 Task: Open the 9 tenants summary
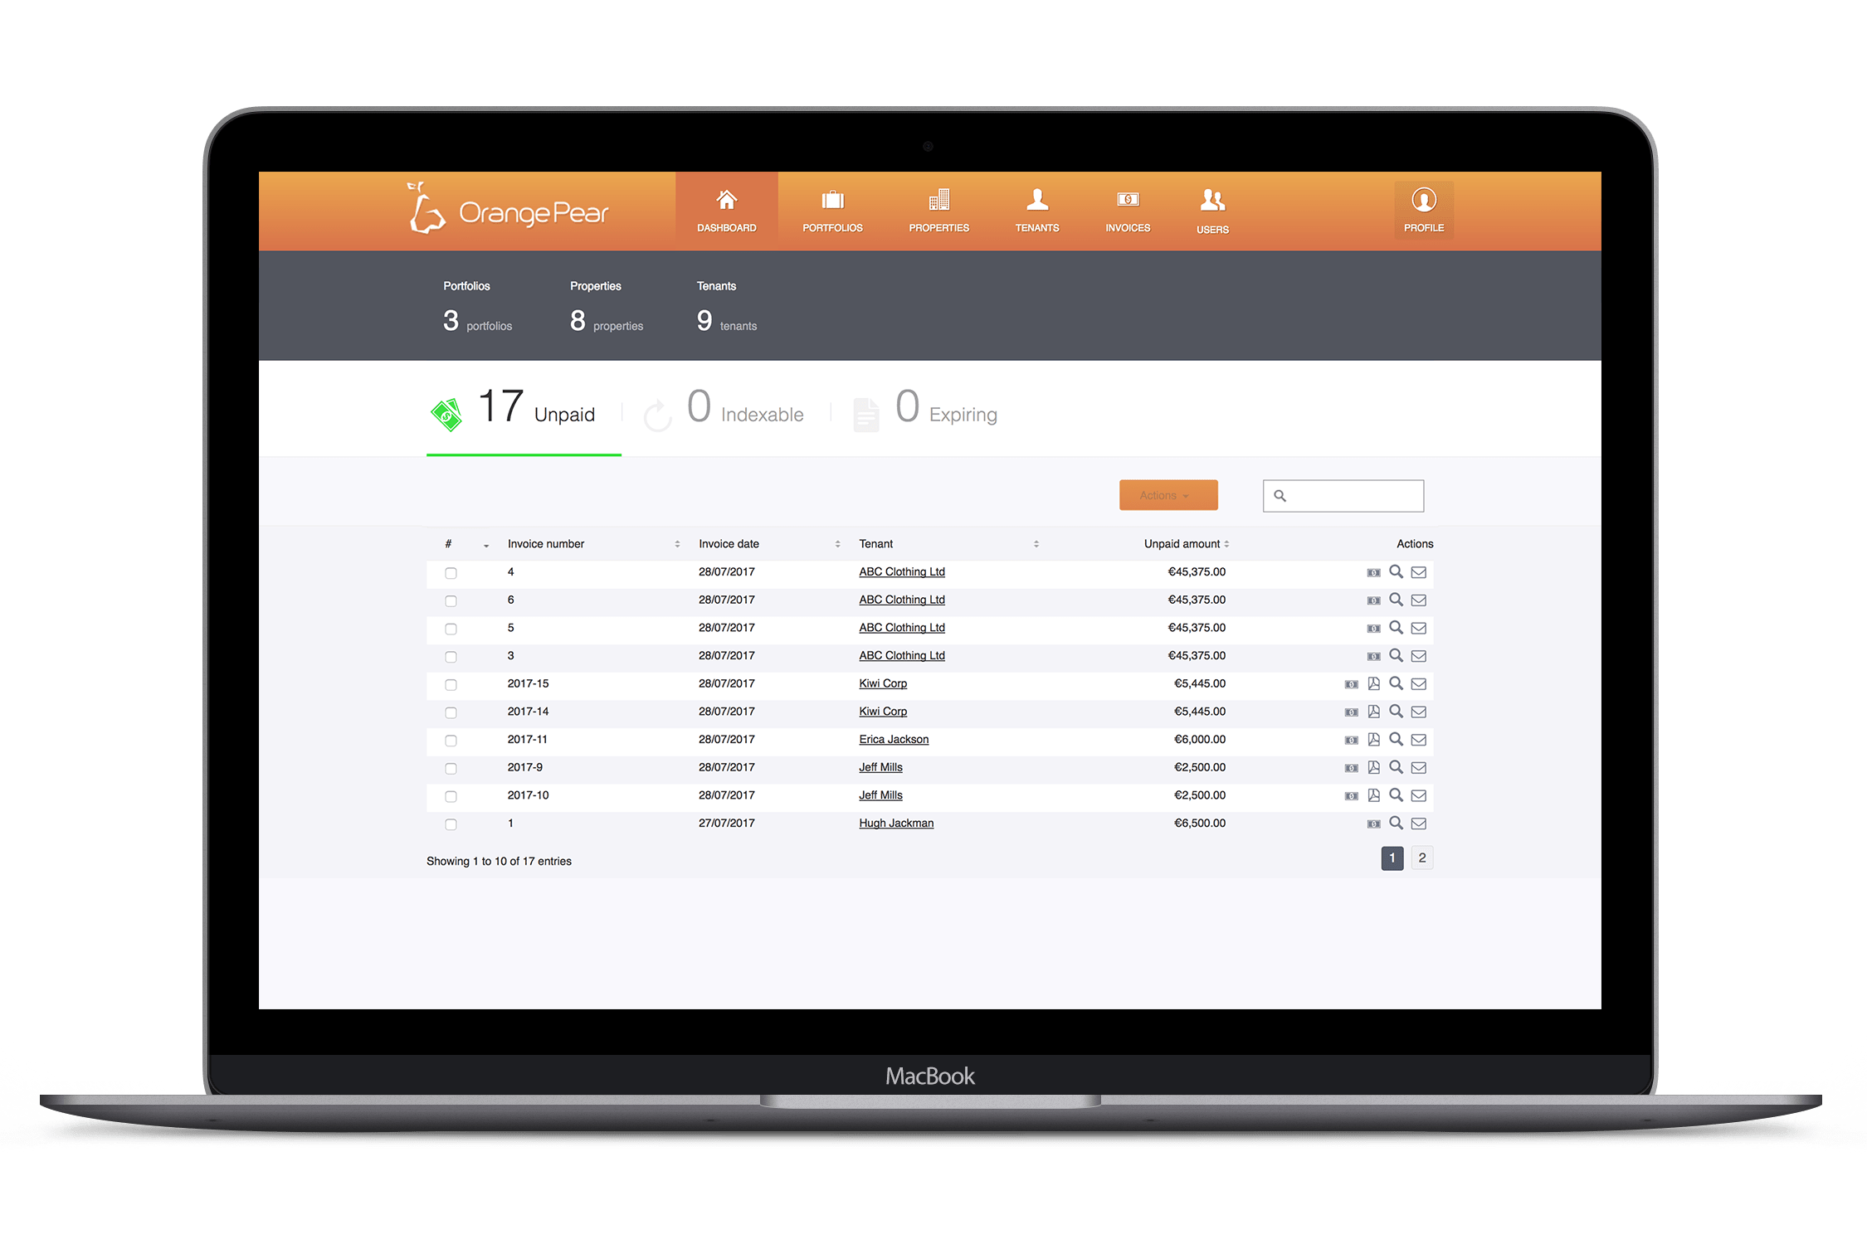(x=727, y=322)
